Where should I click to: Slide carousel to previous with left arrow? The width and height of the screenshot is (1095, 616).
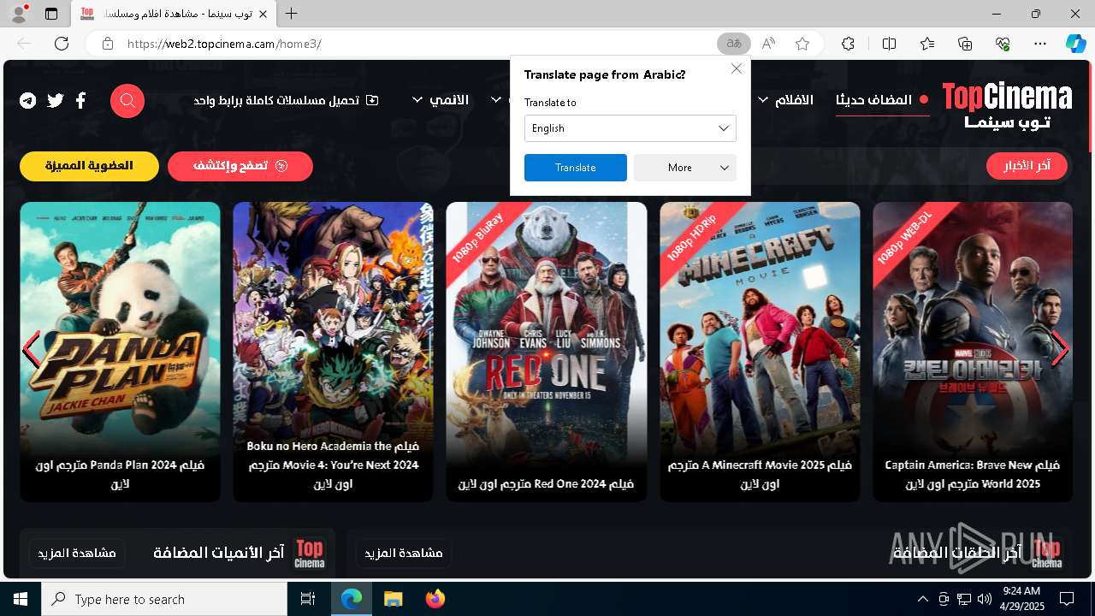32,349
